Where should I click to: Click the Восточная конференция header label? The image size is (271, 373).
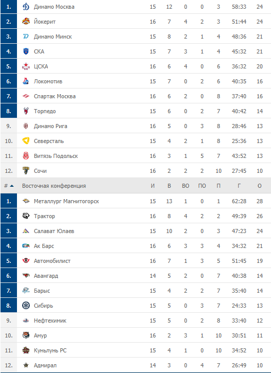pyautogui.click(x=54, y=186)
